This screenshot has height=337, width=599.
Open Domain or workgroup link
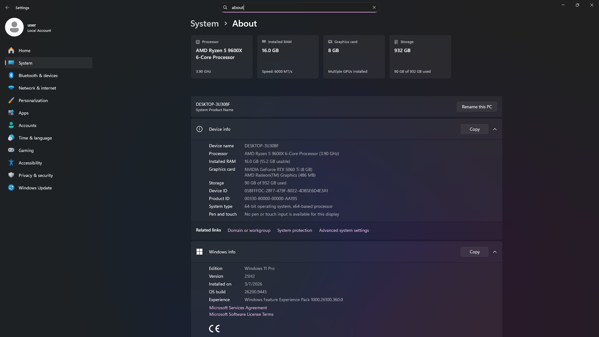coord(249,230)
